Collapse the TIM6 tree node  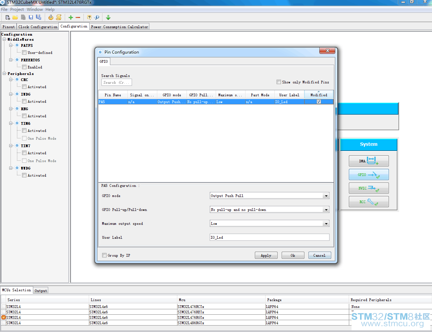pos(11,123)
